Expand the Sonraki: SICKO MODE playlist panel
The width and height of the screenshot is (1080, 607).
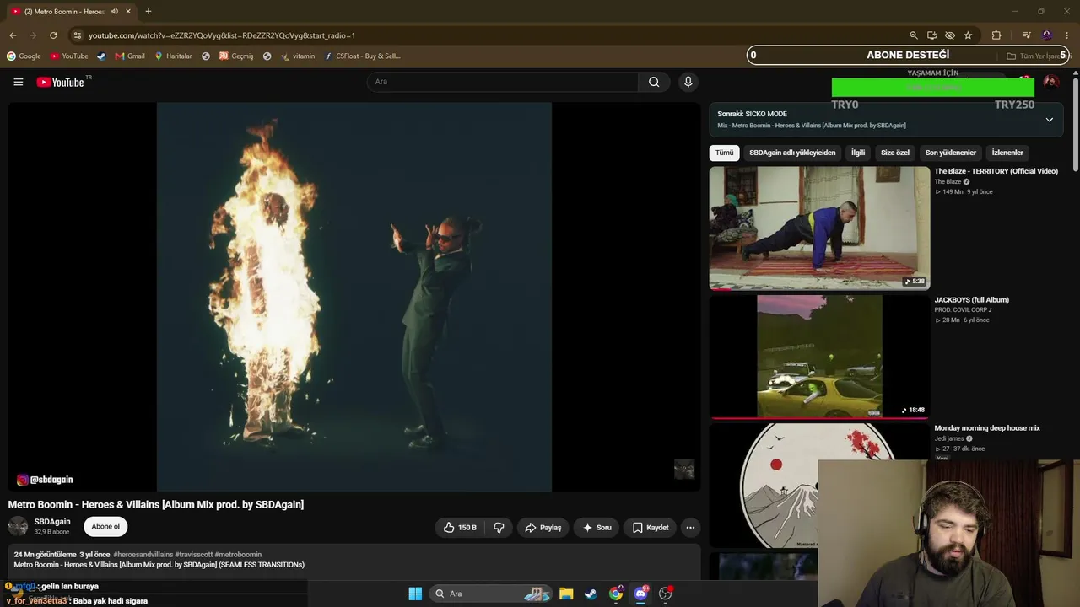[x=1050, y=120]
